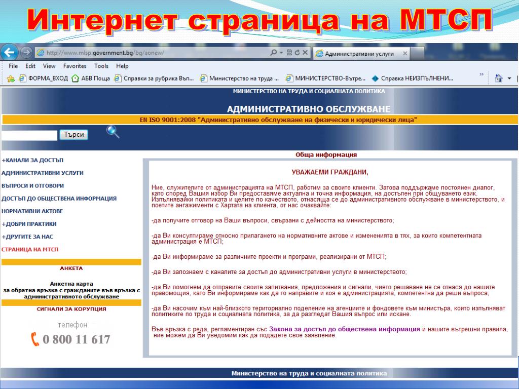Open the address bar search dropdown arrow
Viewport: 519px width, 389px height.
point(281,53)
